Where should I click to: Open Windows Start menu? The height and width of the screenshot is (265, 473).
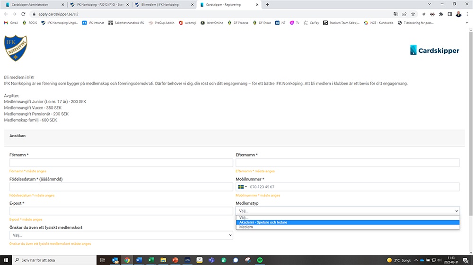pos(6,260)
